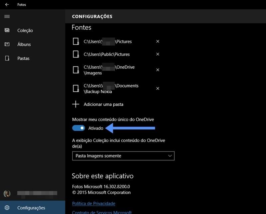Click the Public Pictures folder icon
The image size is (266, 214).
click(76, 54)
